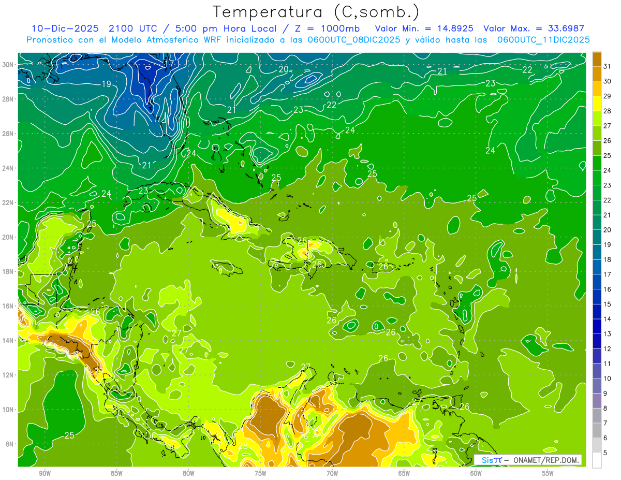
Task: Pick the yellow swatch between 28 and 29
Action: [x=597, y=104]
